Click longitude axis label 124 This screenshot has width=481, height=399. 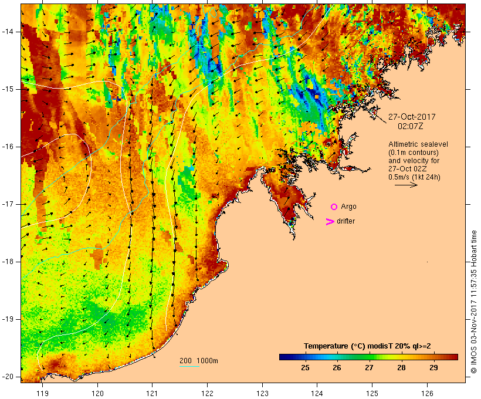point(317,394)
